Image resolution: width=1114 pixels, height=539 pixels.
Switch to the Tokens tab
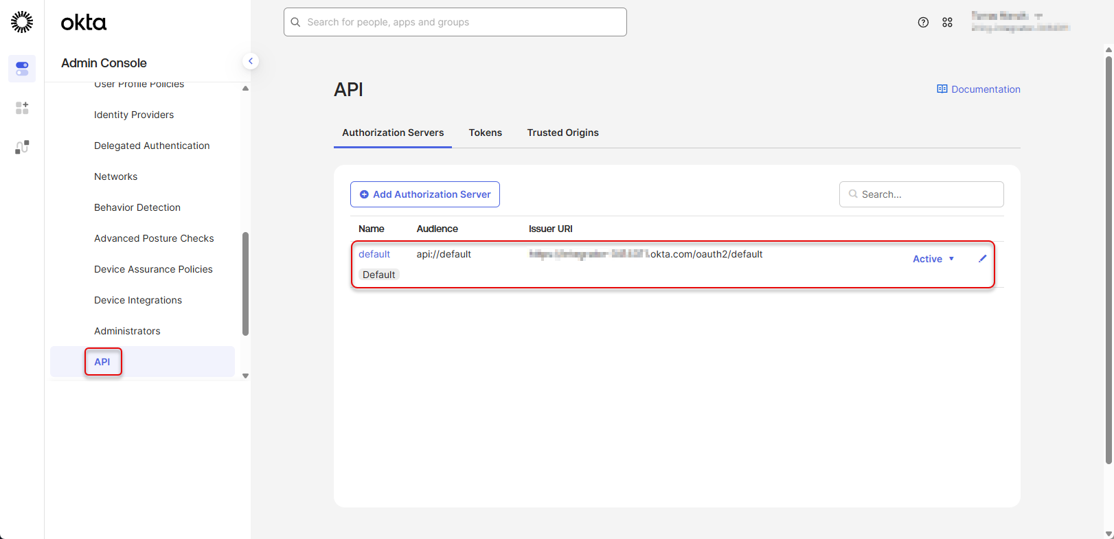point(485,133)
